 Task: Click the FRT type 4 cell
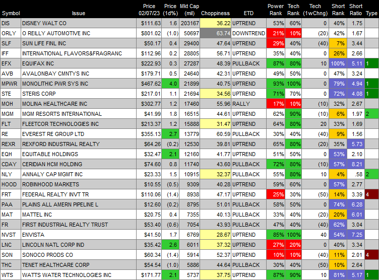[372, 194]
